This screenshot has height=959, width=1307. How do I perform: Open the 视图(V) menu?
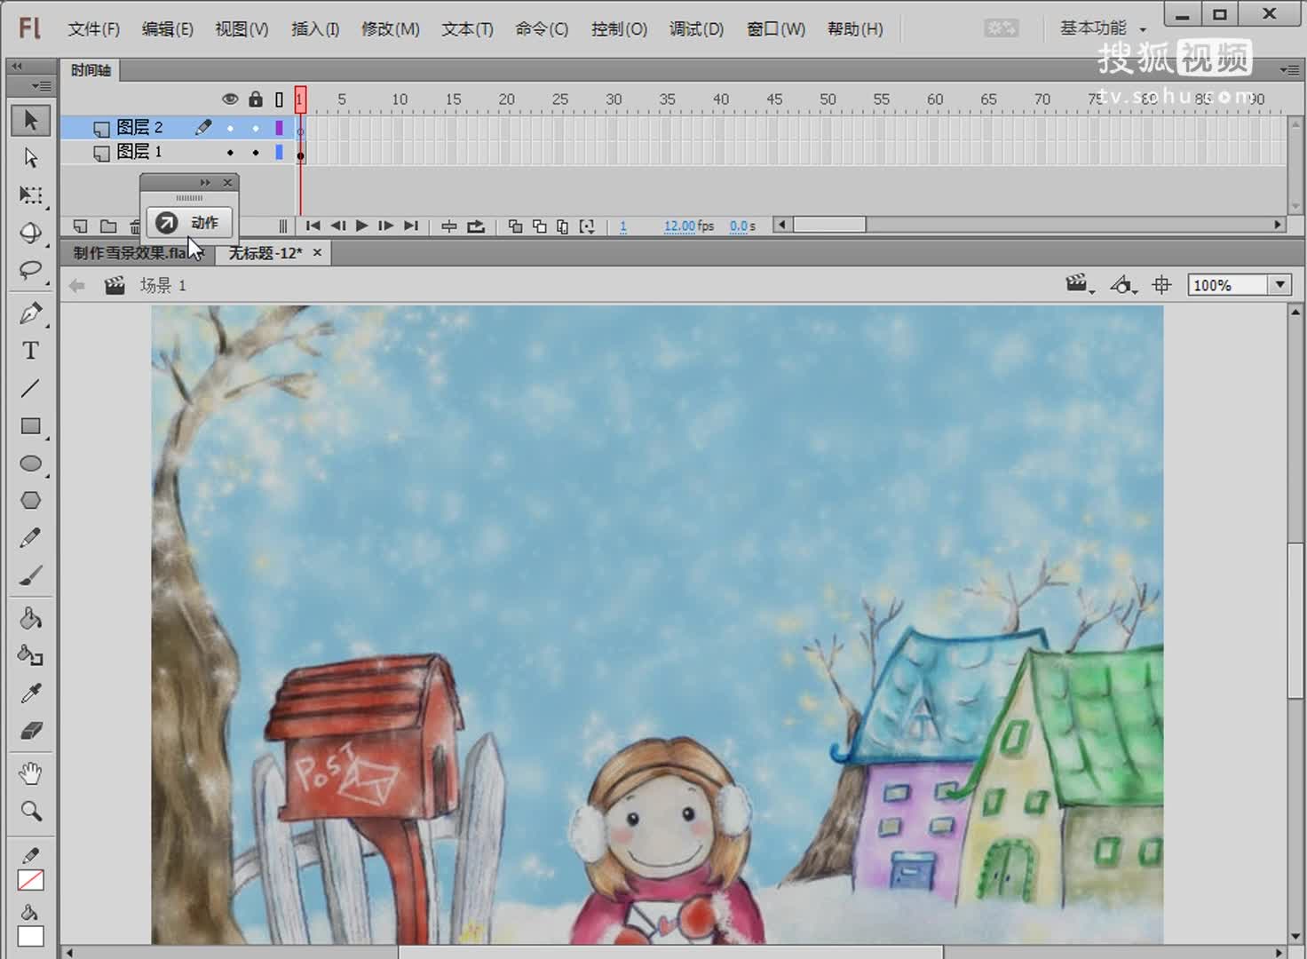pos(242,29)
